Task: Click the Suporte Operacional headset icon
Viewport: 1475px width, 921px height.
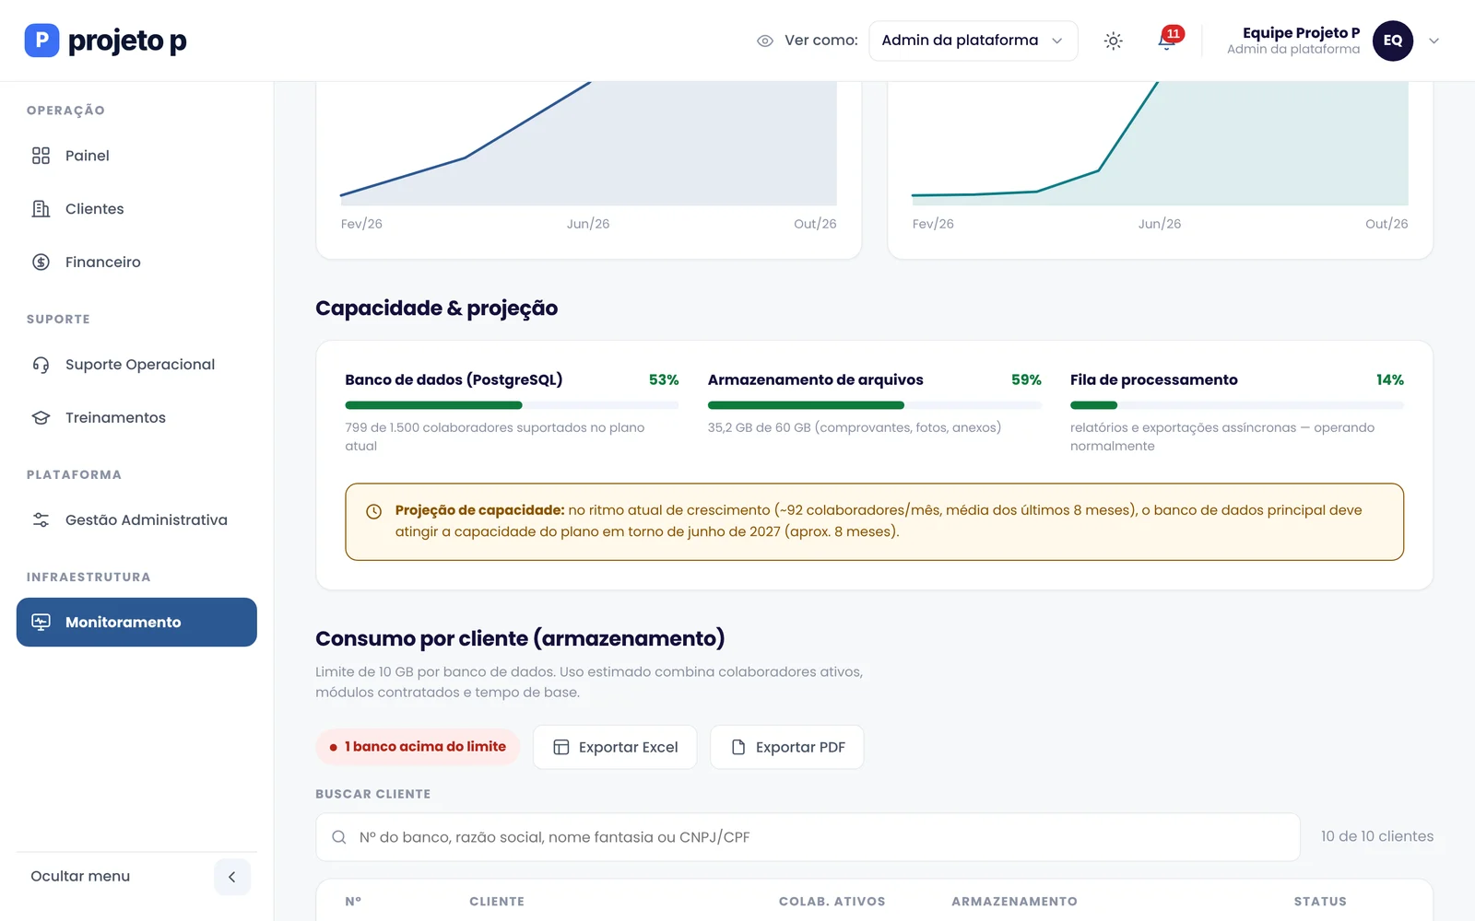Action: [x=41, y=365]
